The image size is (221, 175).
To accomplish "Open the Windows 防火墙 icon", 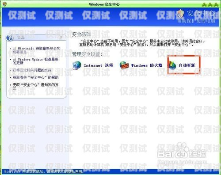I will (124, 65).
